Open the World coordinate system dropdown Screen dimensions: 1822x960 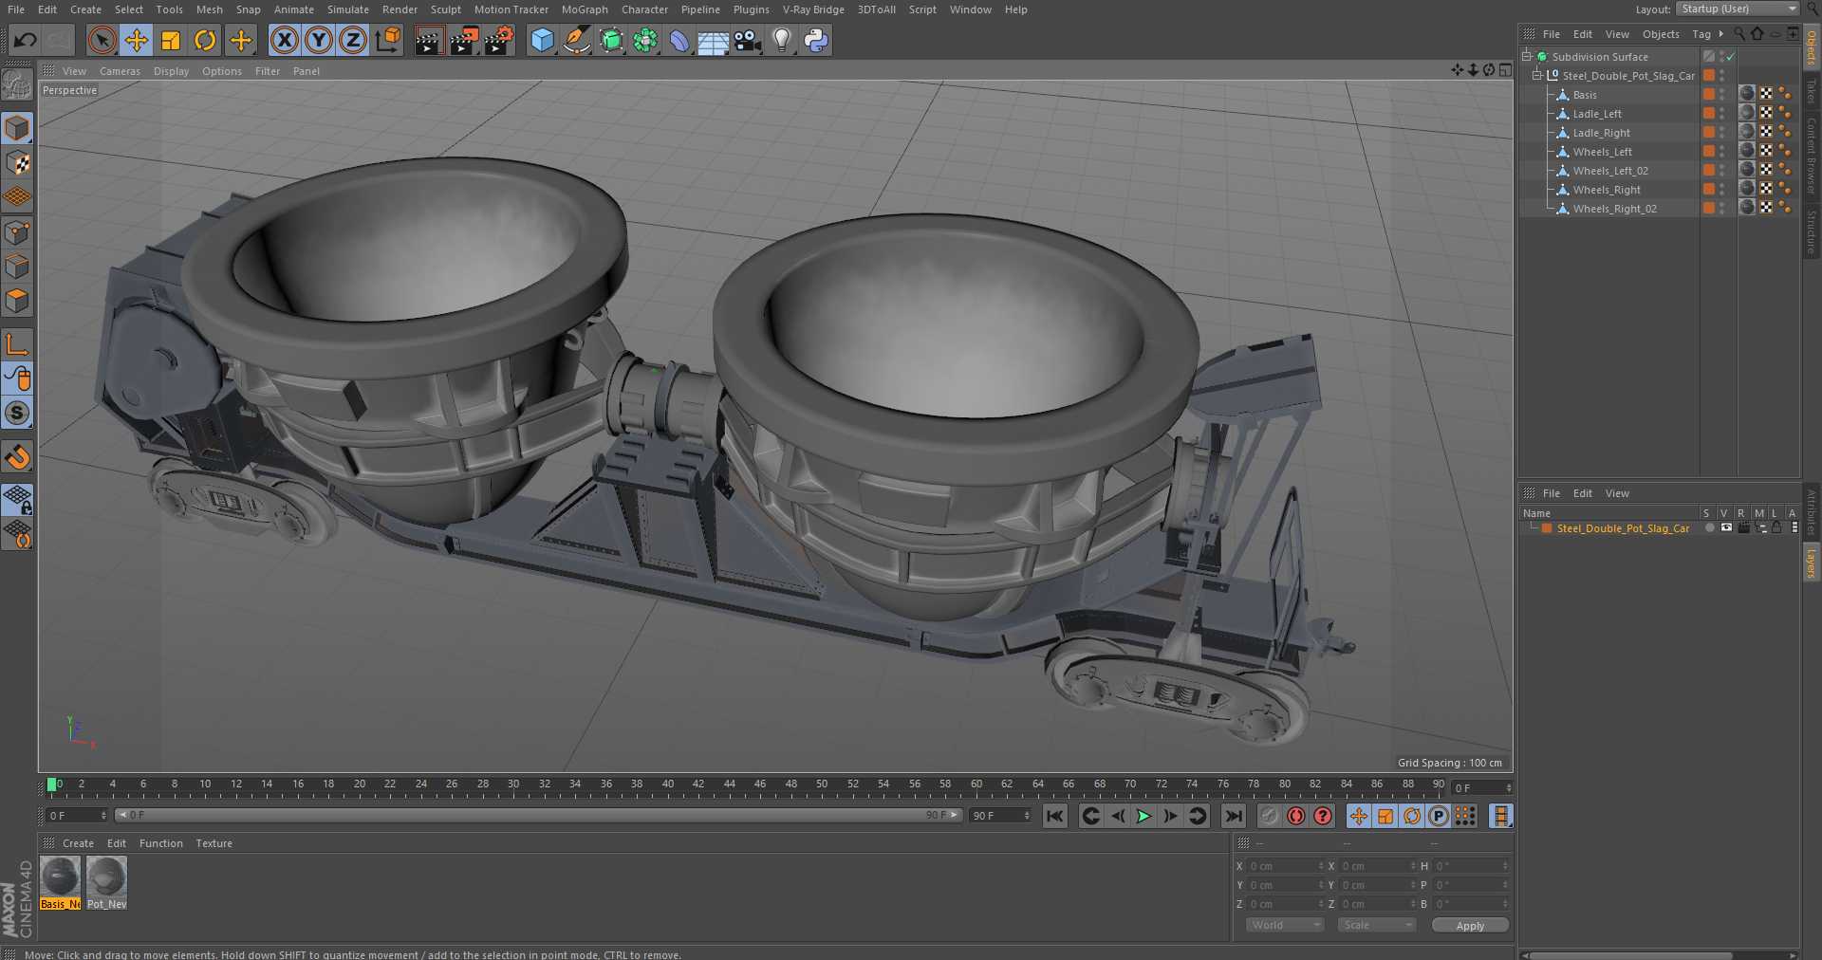coord(1284,925)
